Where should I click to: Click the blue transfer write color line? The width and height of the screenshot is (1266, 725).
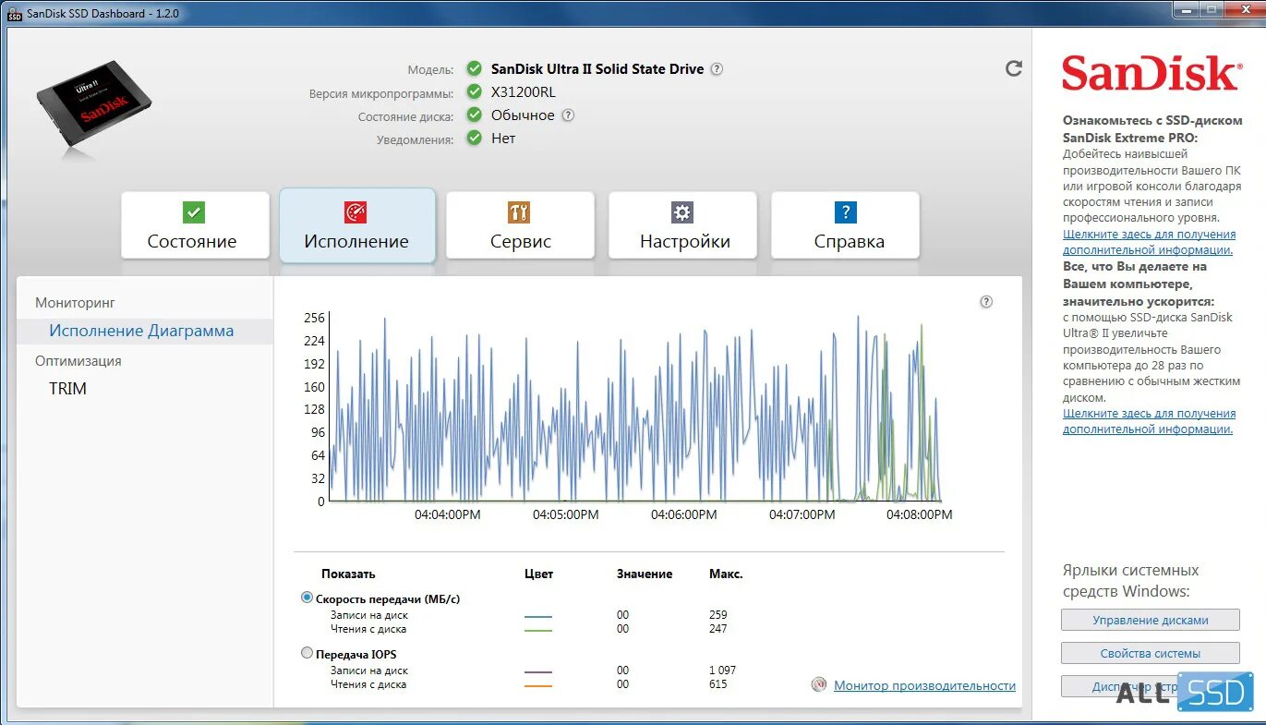pos(538,616)
